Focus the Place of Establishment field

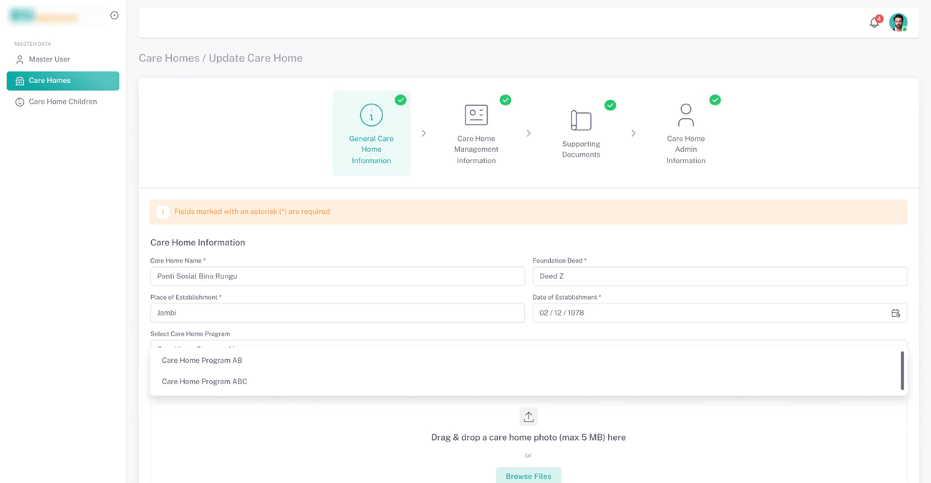pyautogui.click(x=337, y=313)
